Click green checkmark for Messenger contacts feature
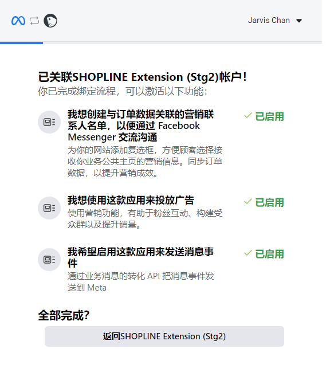Viewport: 334px width, 384px height. point(248,115)
